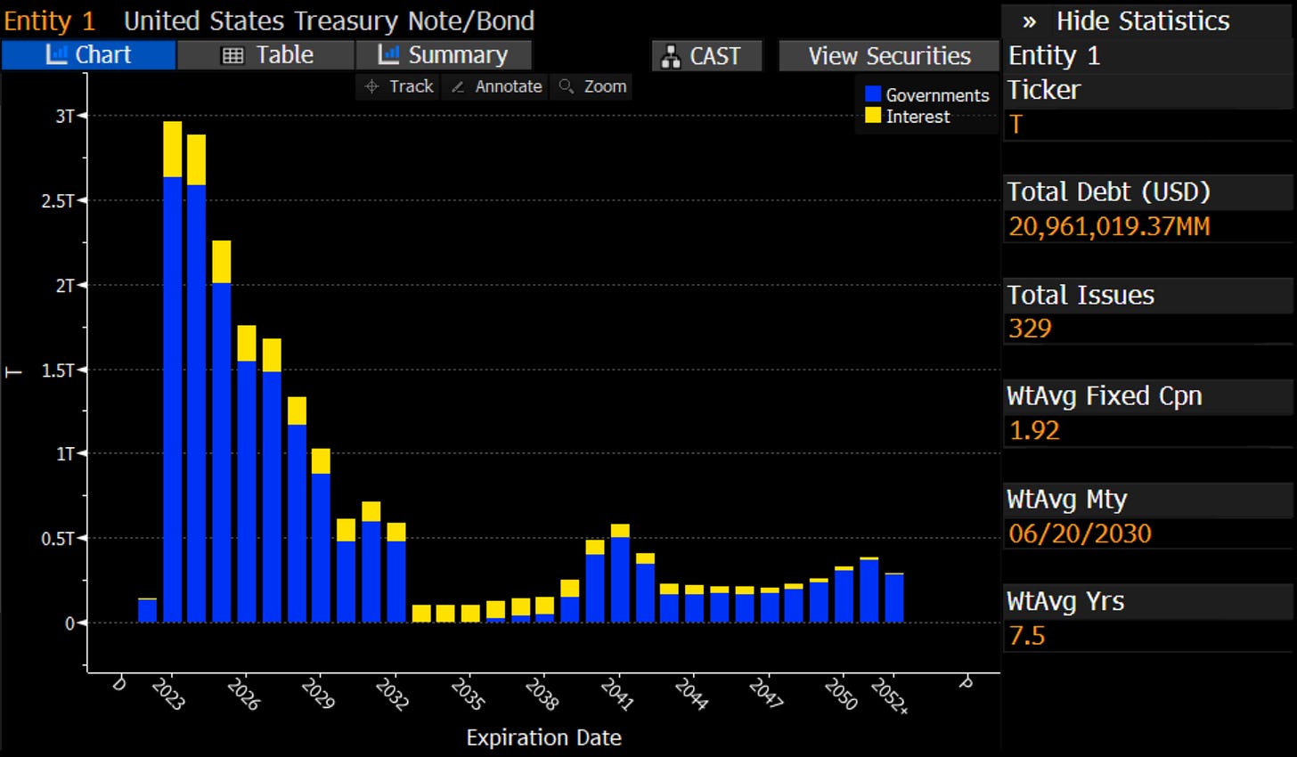The height and width of the screenshot is (757, 1297).
Task: Click the 2047 x-axis label
Action: click(765, 695)
